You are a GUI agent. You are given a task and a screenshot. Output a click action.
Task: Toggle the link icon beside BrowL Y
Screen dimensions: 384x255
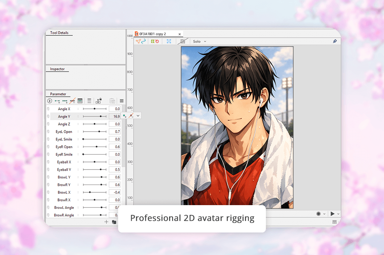[48, 177]
